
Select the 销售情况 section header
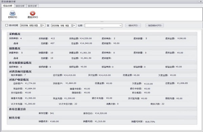pos(15,48)
